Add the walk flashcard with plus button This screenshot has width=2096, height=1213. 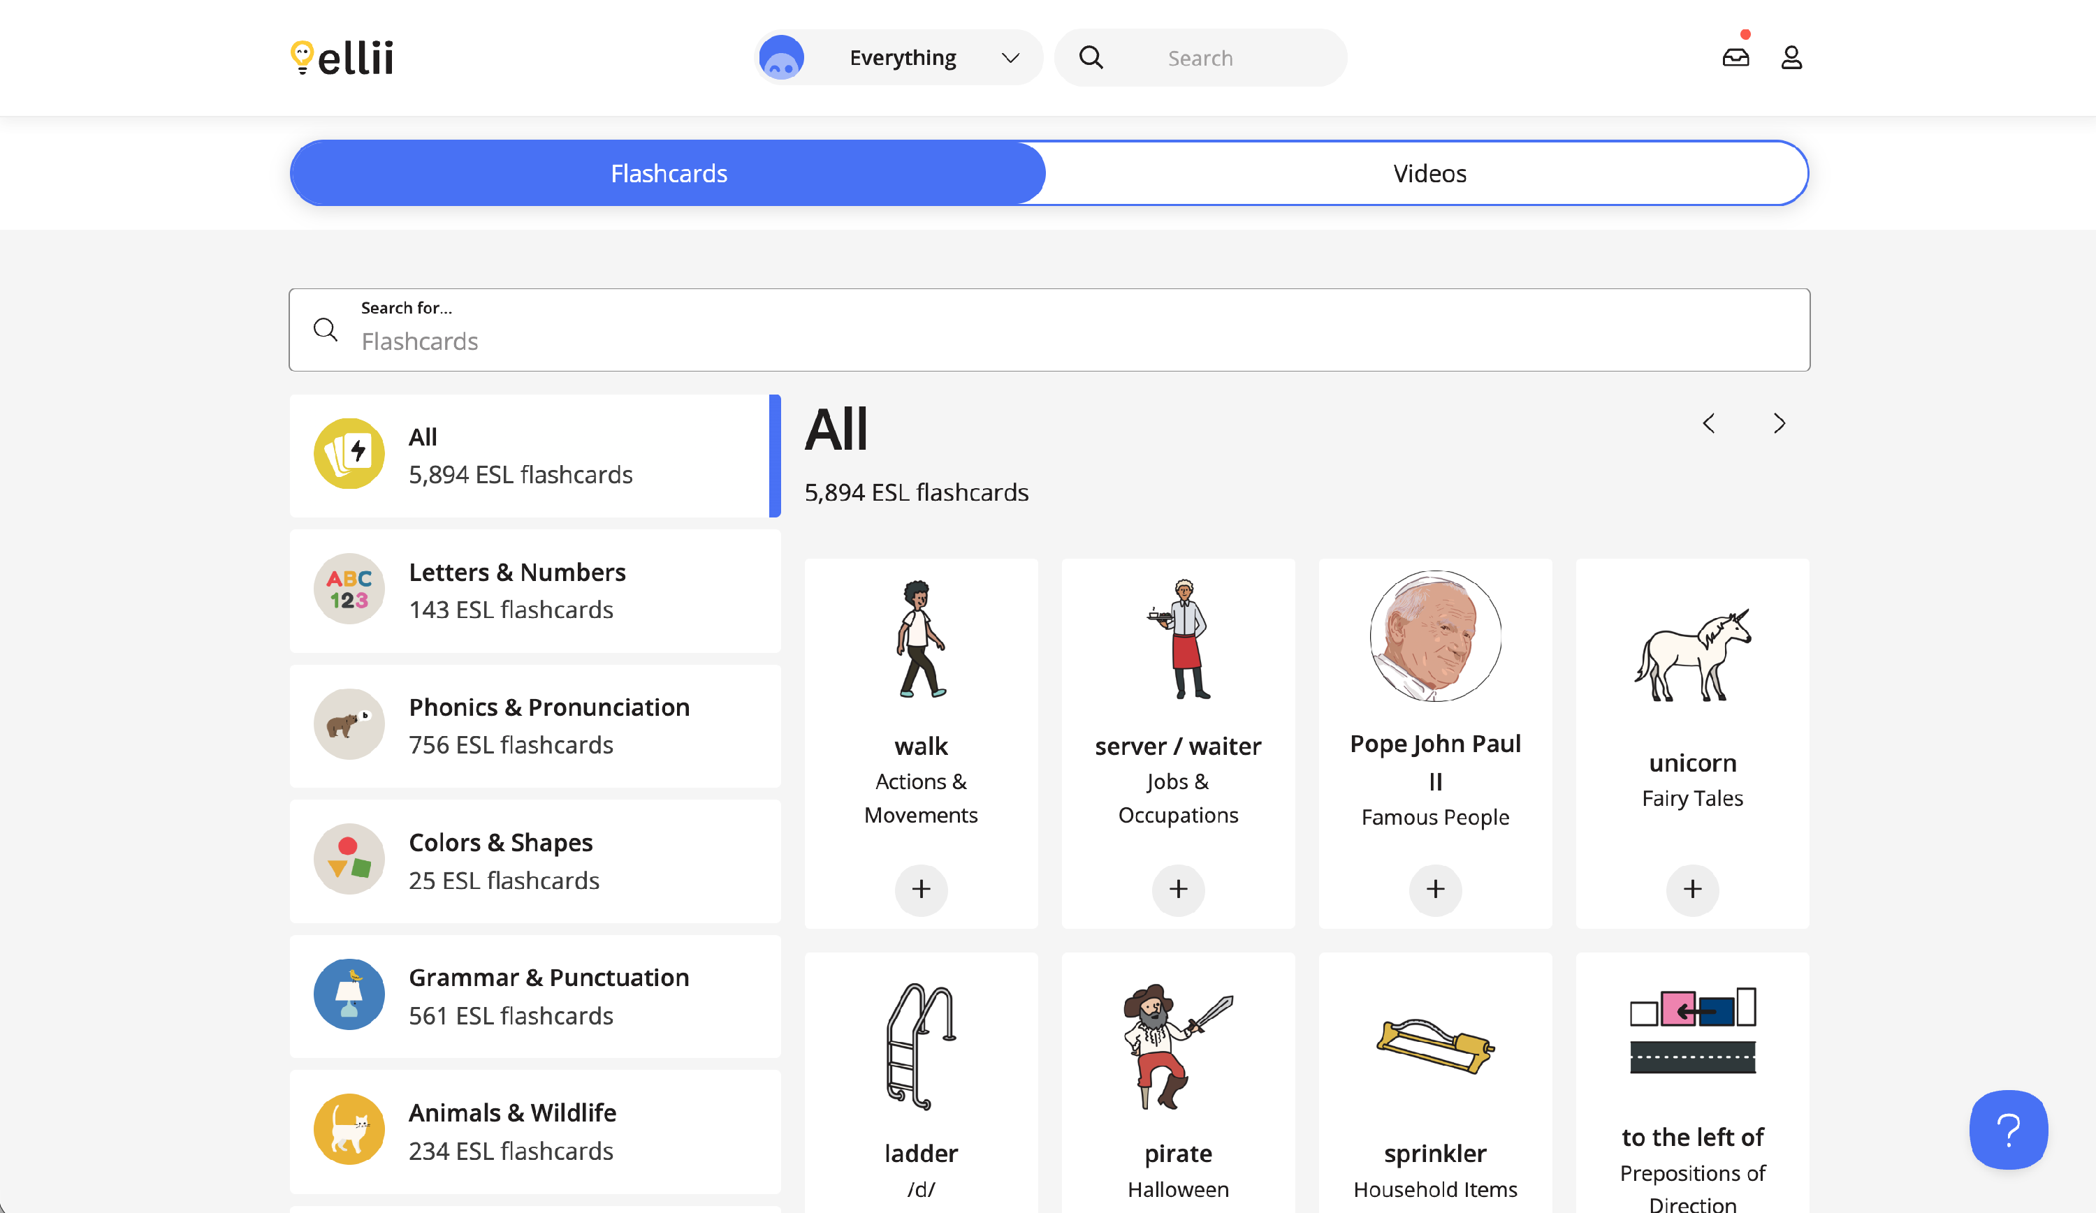tap(921, 889)
